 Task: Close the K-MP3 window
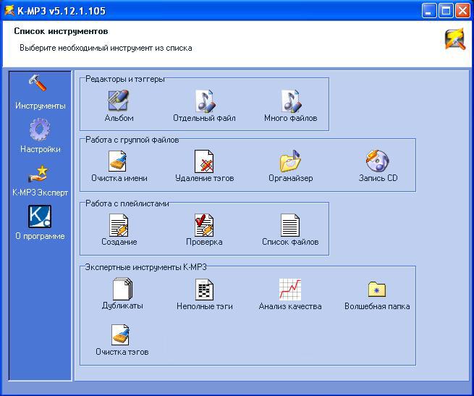pos(462,11)
